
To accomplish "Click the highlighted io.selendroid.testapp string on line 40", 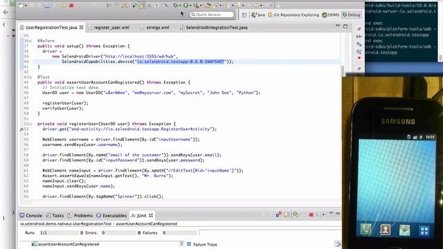I will [x=180, y=62].
